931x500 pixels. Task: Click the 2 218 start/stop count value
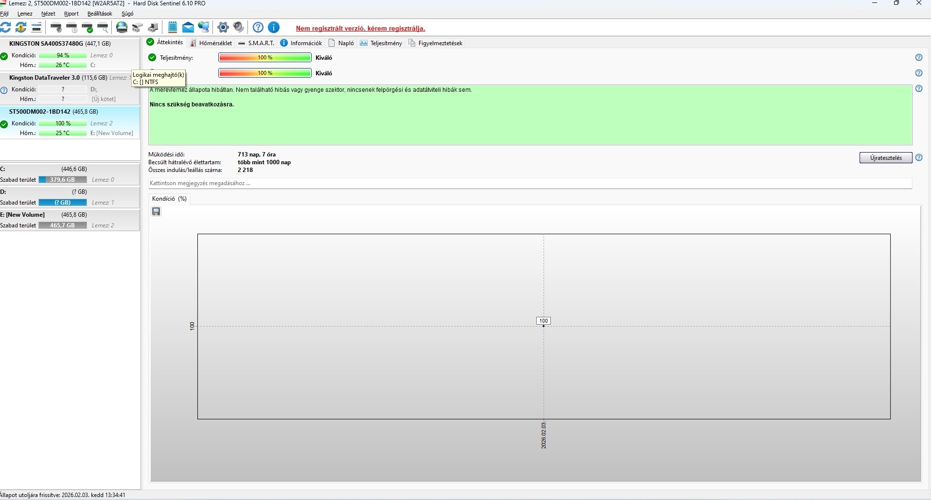[x=246, y=170]
